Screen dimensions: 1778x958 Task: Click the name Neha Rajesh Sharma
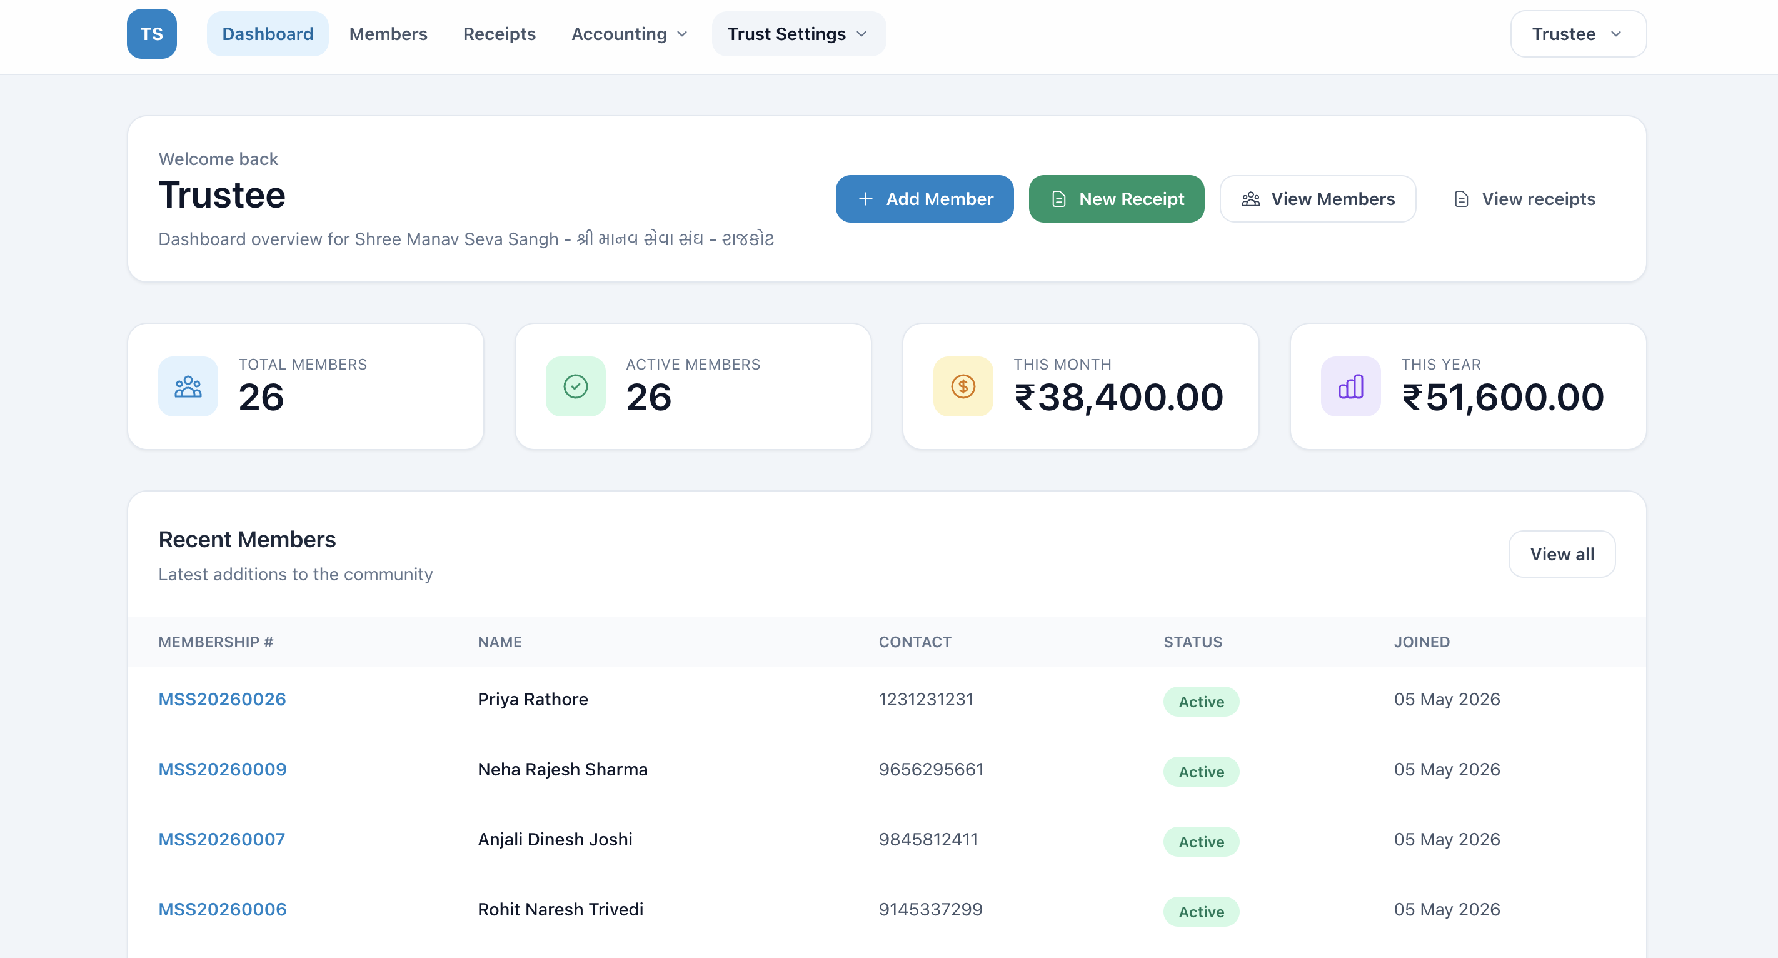pos(563,769)
